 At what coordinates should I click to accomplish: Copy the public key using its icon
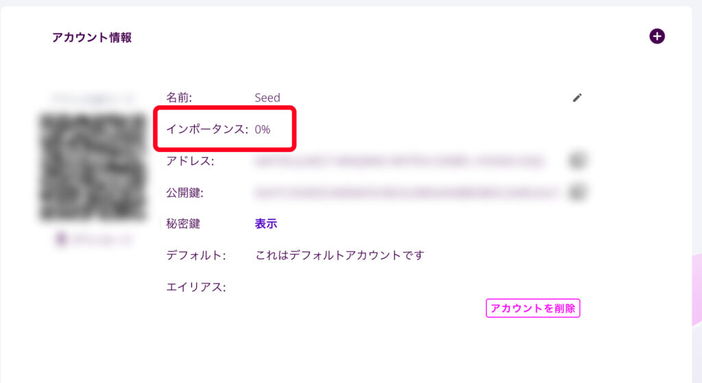coord(577,193)
